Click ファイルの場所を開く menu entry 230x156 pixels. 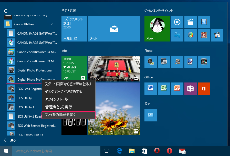[68, 115]
